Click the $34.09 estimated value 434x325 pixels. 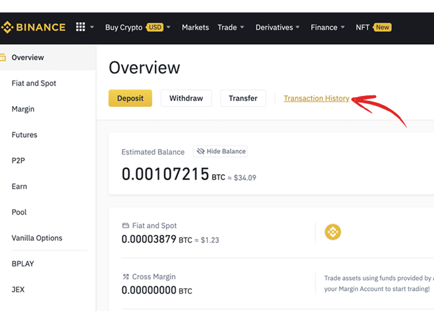pos(245,178)
